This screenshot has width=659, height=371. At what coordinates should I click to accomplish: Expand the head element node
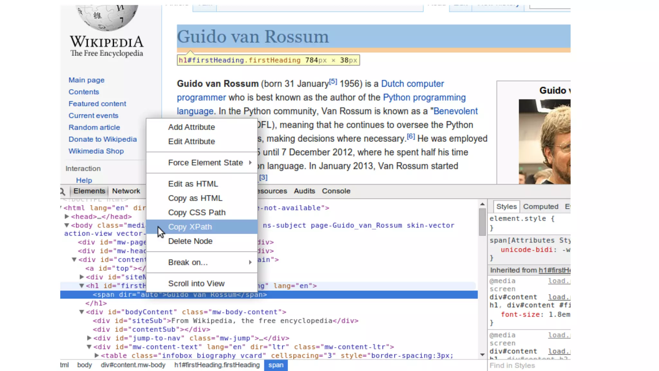(x=67, y=216)
